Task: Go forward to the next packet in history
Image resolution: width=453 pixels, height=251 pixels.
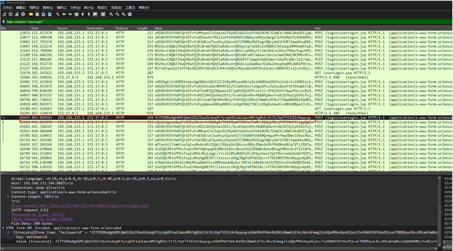Action: coord(70,14)
